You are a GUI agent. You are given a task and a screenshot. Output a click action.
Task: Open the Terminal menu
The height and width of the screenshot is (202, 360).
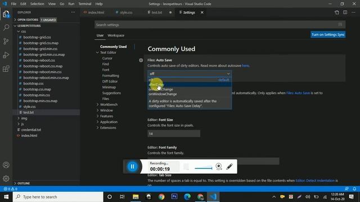pos(85,4)
